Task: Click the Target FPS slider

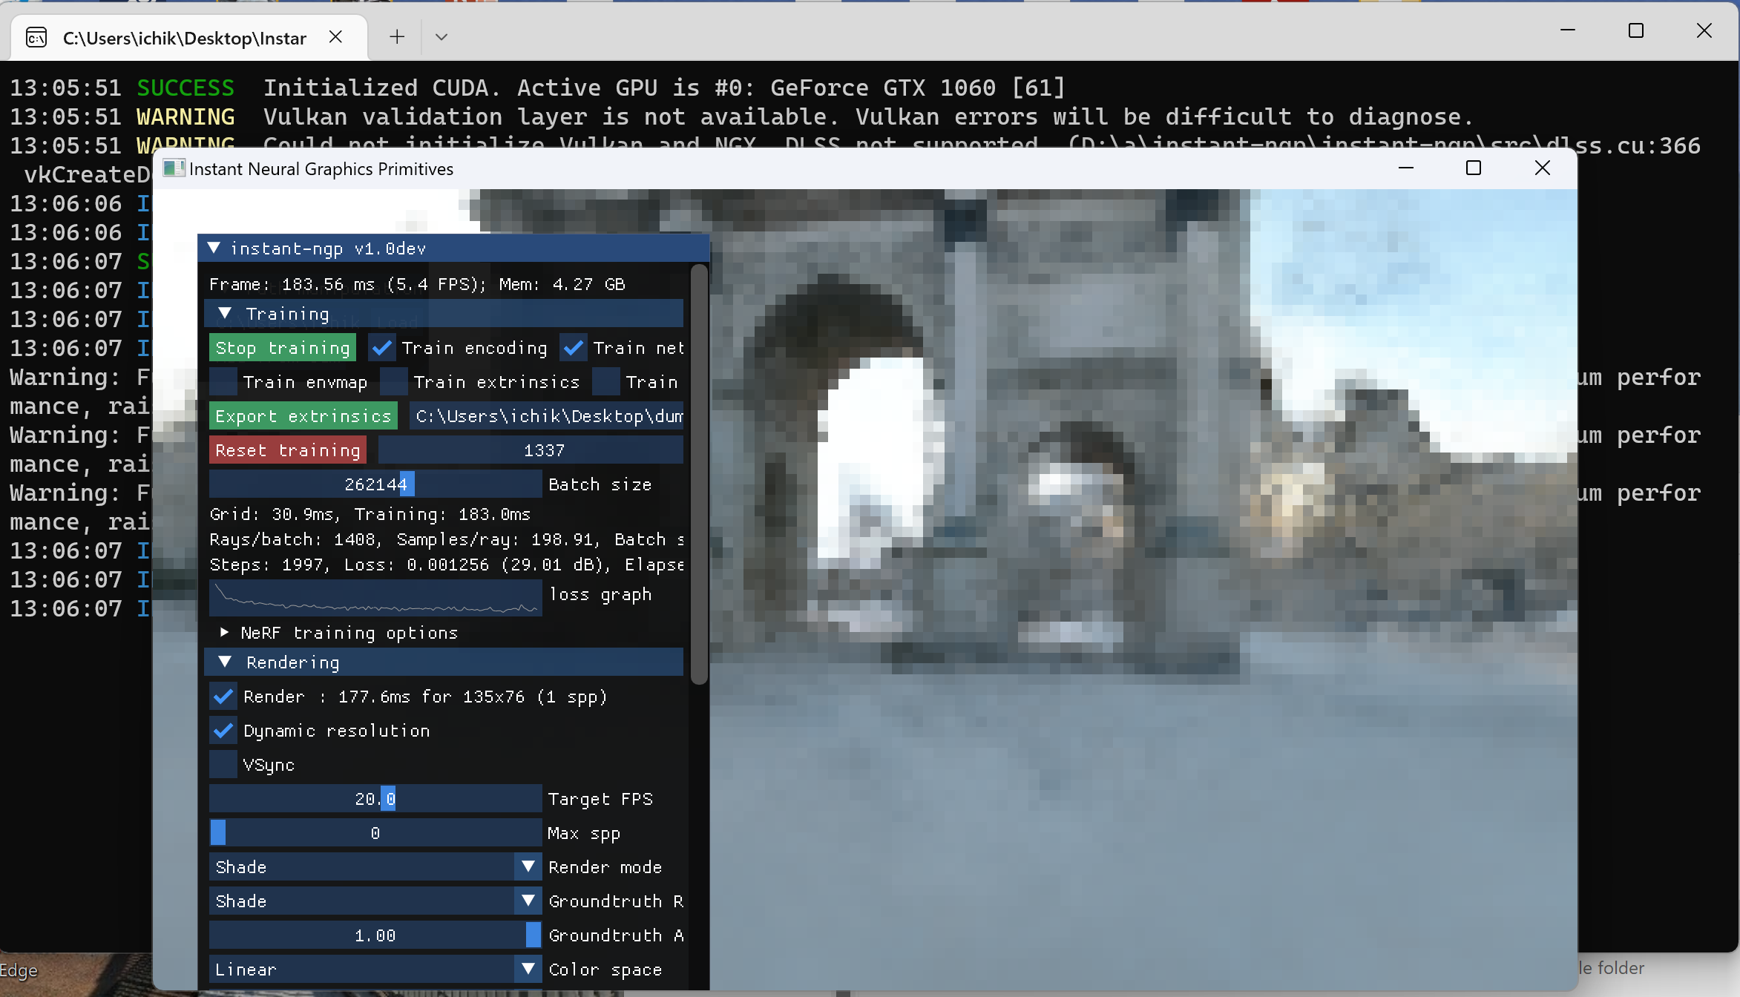Action: [375, 799]
